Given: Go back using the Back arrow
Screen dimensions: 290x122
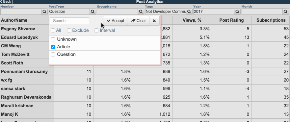Looking at the screenshot, I should [6, 2].
